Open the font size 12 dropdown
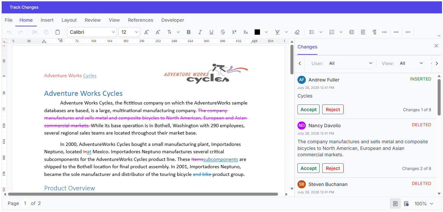The image size is (443, 212). (129, 32)
